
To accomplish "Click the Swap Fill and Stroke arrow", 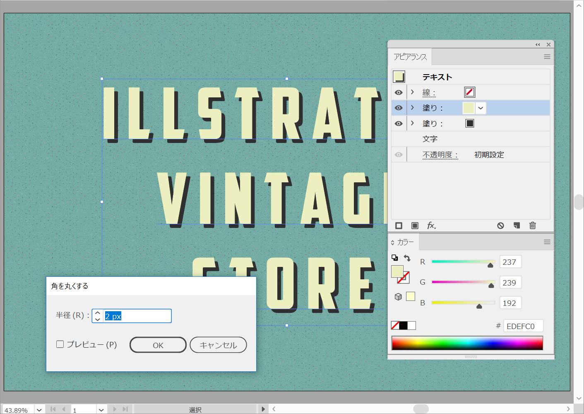I will pos(407,258).
